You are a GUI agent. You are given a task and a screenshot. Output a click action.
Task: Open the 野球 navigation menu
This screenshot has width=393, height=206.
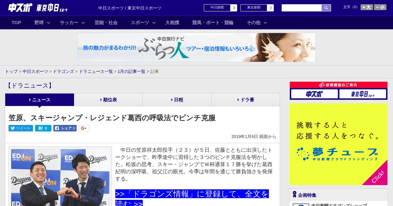pyautogui.click(x=39, y=23)
